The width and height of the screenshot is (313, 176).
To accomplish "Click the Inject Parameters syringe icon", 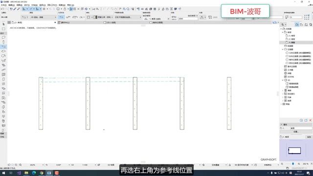I will (19, 9).
